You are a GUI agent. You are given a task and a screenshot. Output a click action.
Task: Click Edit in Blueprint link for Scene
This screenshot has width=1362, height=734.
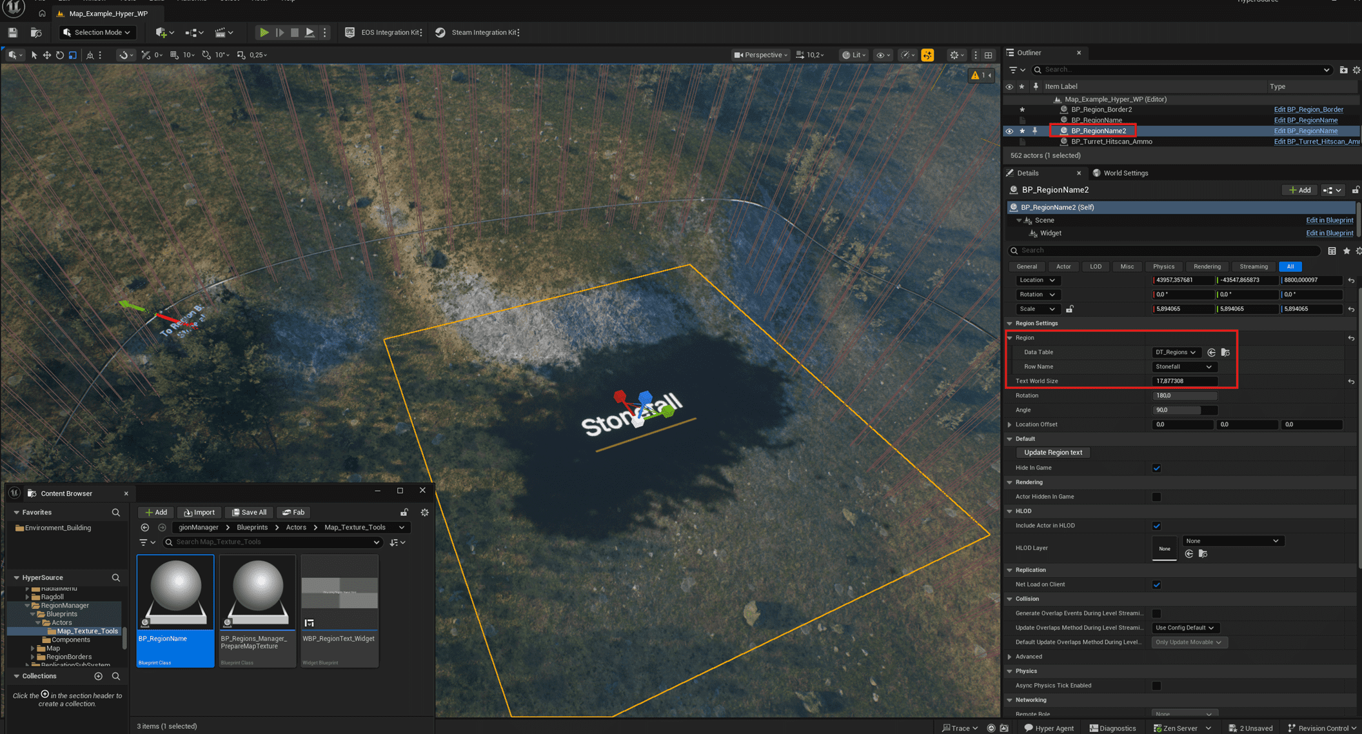point(1329,221)
